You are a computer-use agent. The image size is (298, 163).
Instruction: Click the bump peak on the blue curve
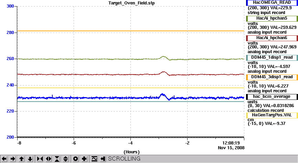162,94
